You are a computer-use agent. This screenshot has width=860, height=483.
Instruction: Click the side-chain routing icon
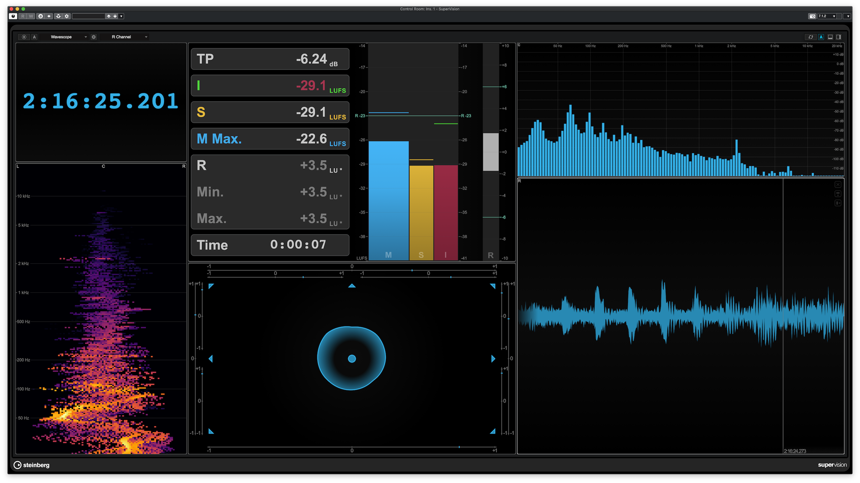click(x=58, y=16)
